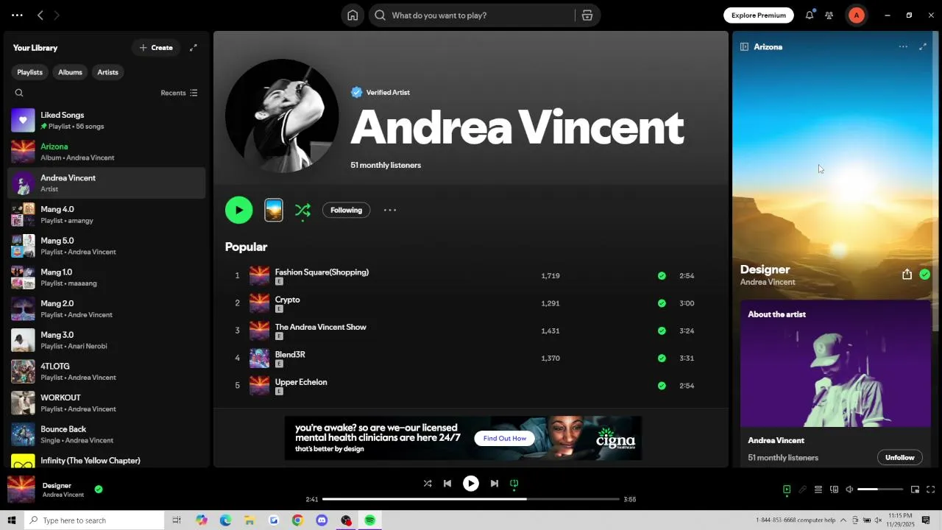The width and height of the screenshot is (942, 530).
Task: Click Find Out How in Cigna ad
Action: [505, 439]
